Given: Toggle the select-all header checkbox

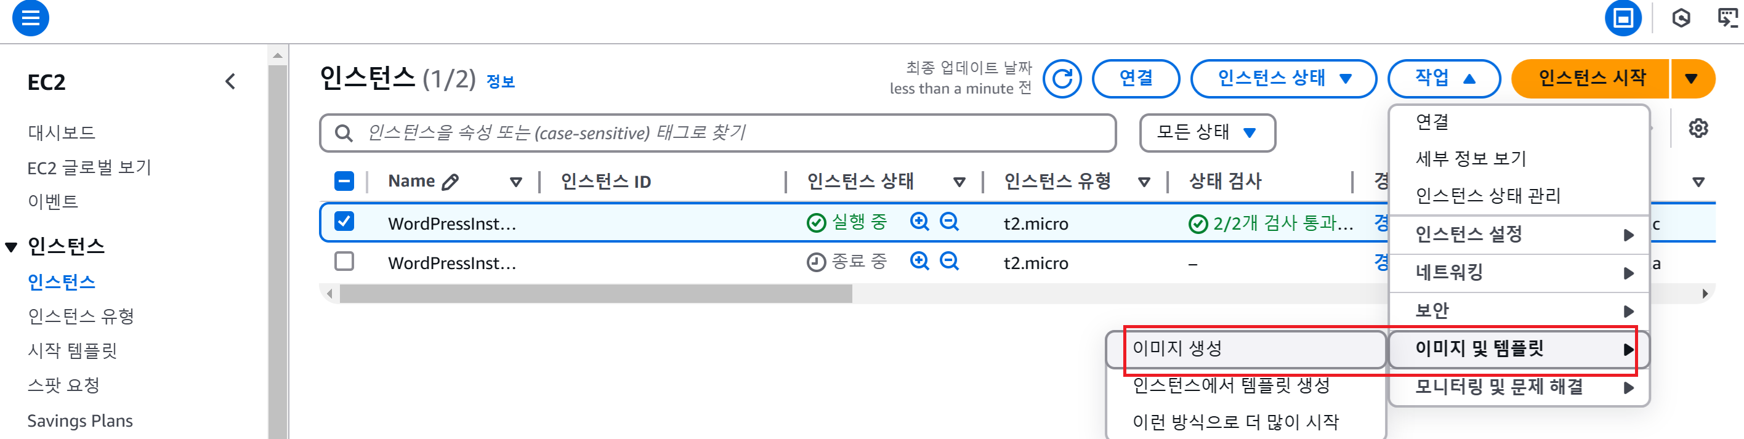Looking at the screenshot, I should (x=344, y=181).
